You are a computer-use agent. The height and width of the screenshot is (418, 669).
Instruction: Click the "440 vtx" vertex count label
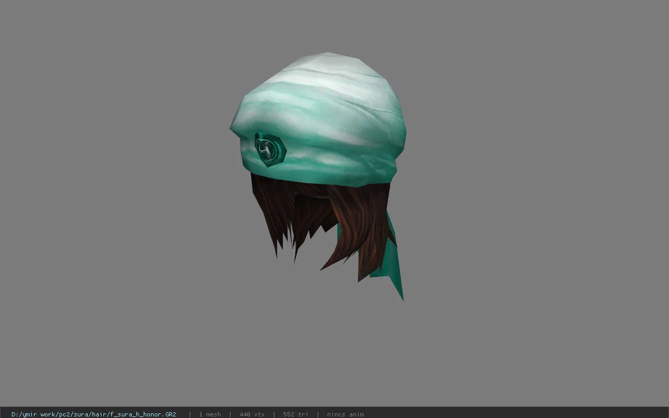(x=252, y=414)
